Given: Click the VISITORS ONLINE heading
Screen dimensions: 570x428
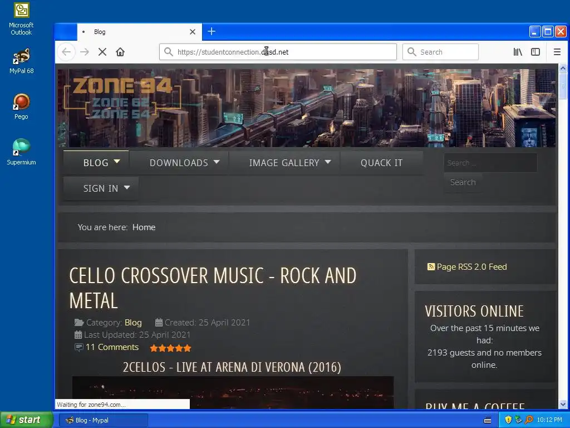Looking at the screenshot, I should click(x=474, y=311).
